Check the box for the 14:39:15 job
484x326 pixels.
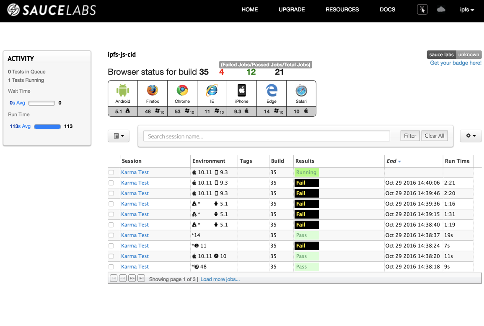click(x=111, y=214)
